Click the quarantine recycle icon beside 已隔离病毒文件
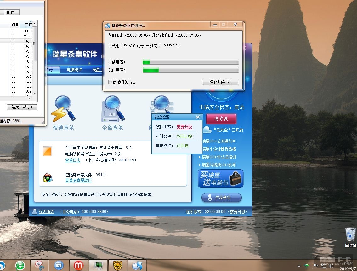Image resolution: width=357 pixels, height=271 pixels. pos(48,177)
